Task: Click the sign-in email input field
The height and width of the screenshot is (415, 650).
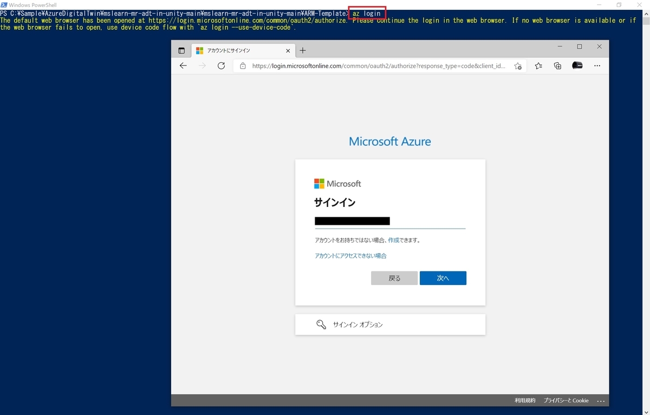Action: [x=390, y=221]
